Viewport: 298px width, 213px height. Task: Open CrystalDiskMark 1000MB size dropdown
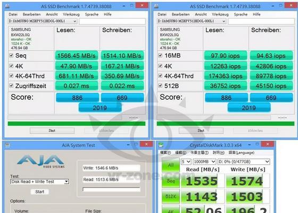click(x=204, y=162)
